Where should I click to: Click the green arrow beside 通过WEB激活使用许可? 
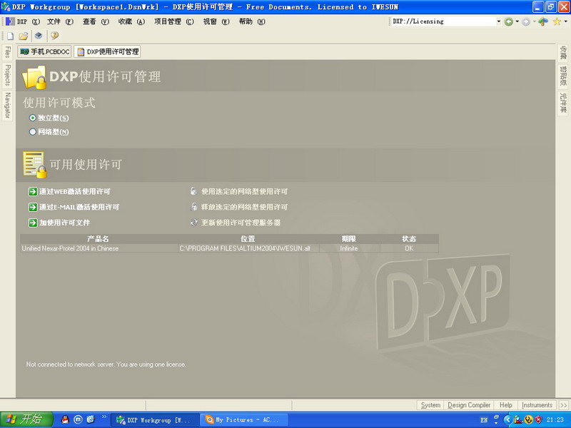[x=33, y=191]
